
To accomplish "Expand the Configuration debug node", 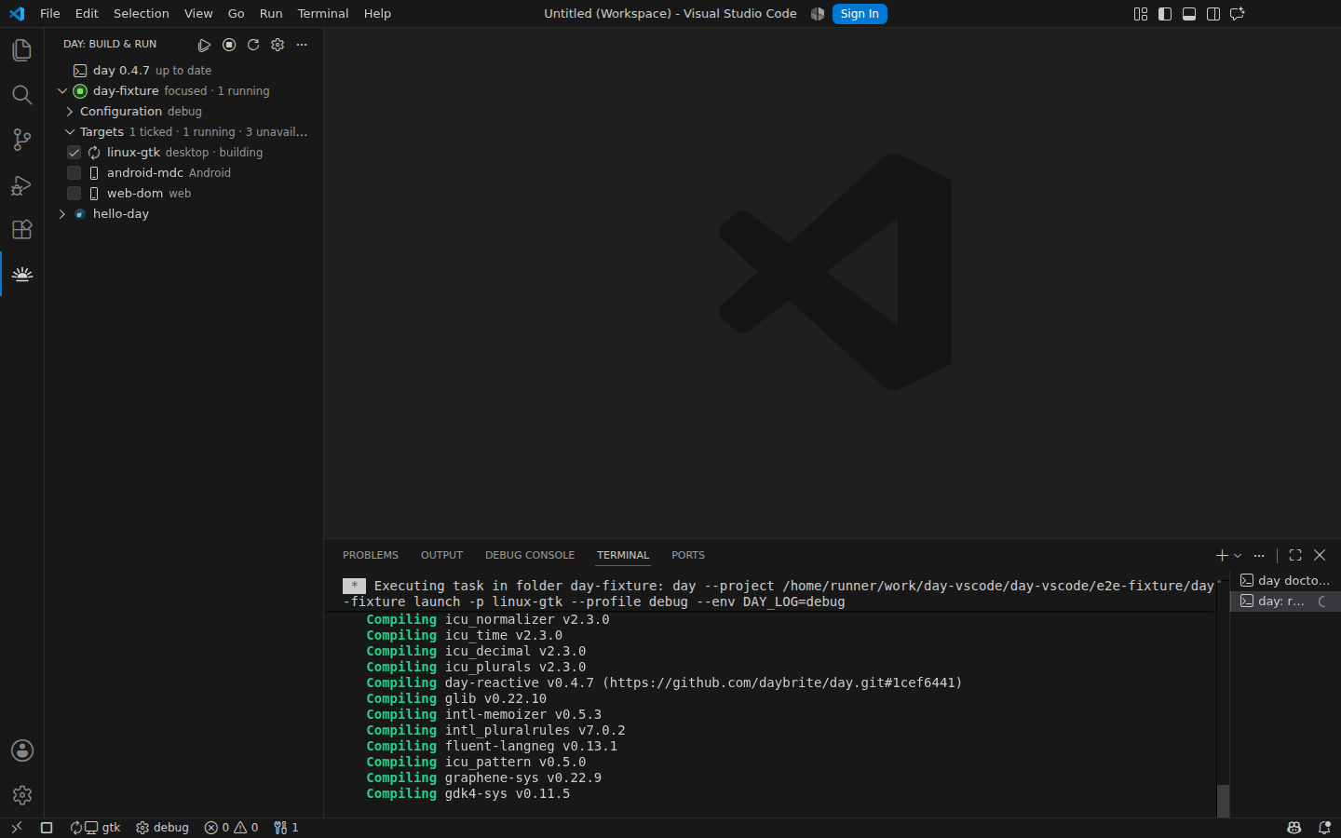I will point(70,112).
